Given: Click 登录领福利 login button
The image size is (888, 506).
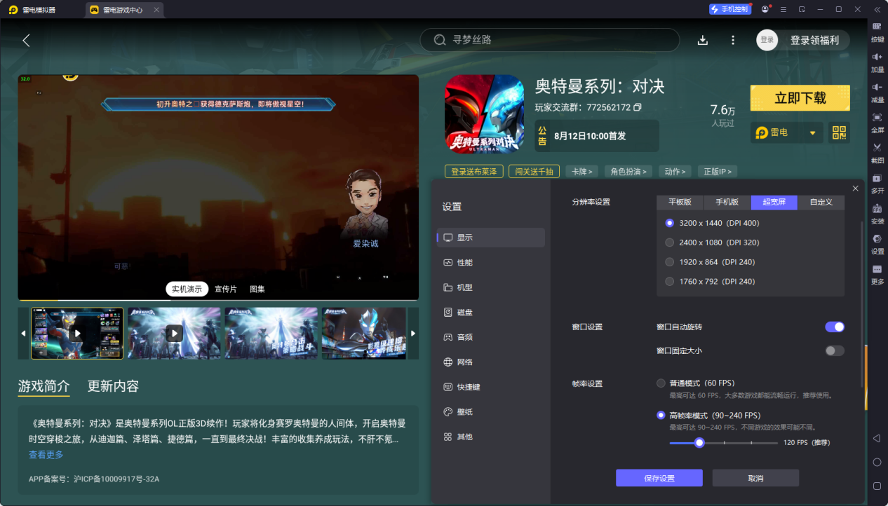Looking at the screenshot, I should point(803,40).
